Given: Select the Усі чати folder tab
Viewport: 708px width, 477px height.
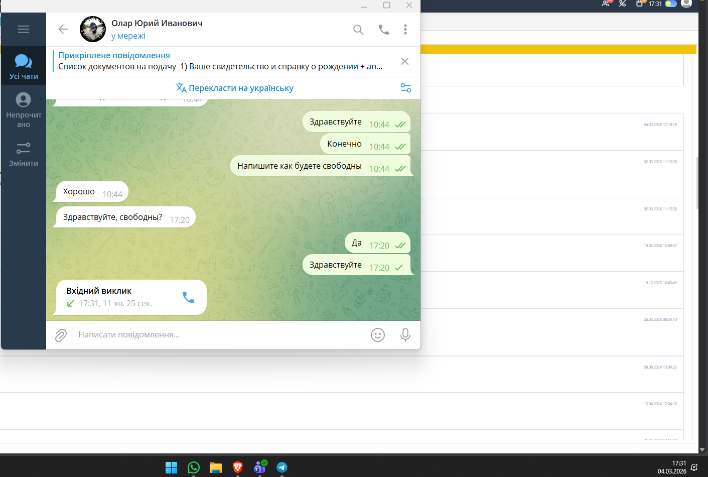Looking at the screenshot, I should [x=24, y=67].
